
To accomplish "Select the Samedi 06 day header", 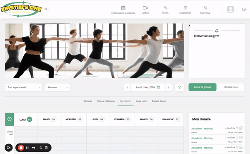I will 147,119.
